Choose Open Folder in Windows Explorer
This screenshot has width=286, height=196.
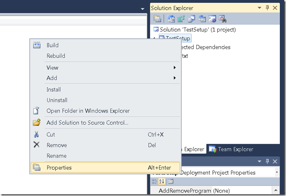pos(105,111)
